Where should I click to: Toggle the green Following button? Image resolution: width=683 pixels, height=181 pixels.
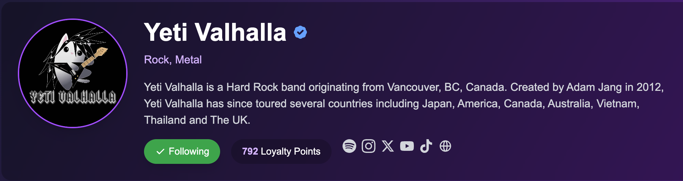pos(182,152)
